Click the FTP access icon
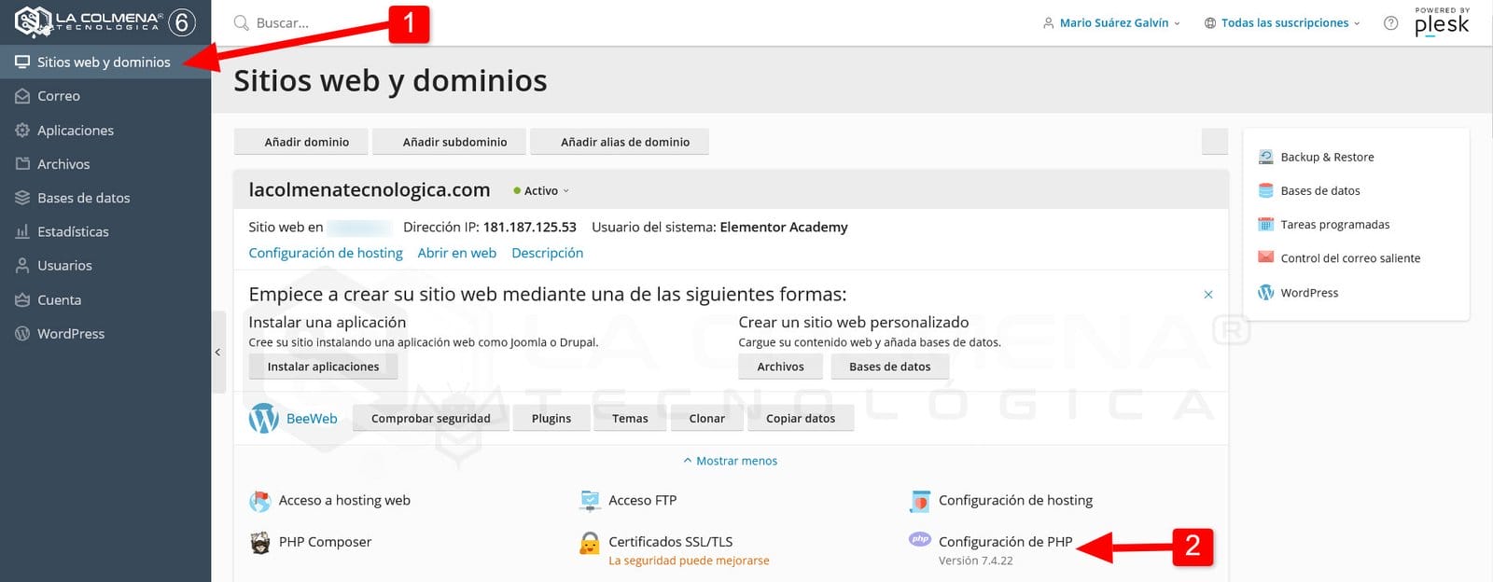The image size is (1493, 582). 590,501
